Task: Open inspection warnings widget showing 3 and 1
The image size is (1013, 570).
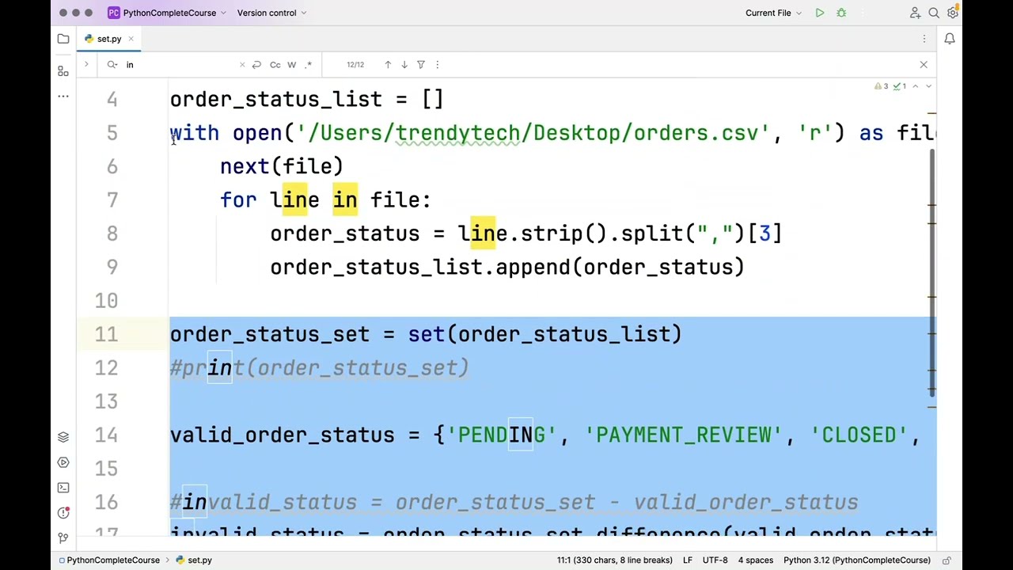Action: click(890, 86)
